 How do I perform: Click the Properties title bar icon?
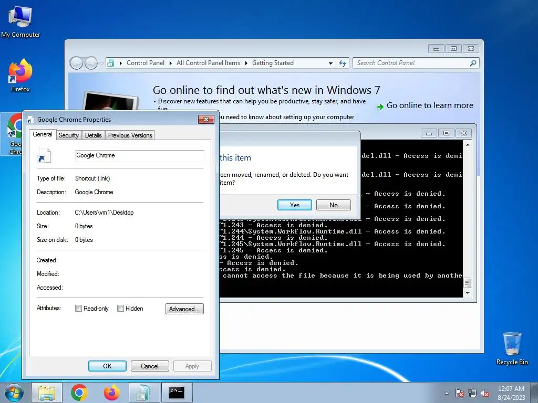point(30,120)
